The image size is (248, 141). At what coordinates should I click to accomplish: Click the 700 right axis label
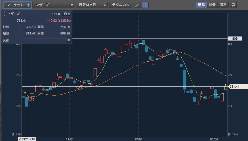(x=231, y=106)
